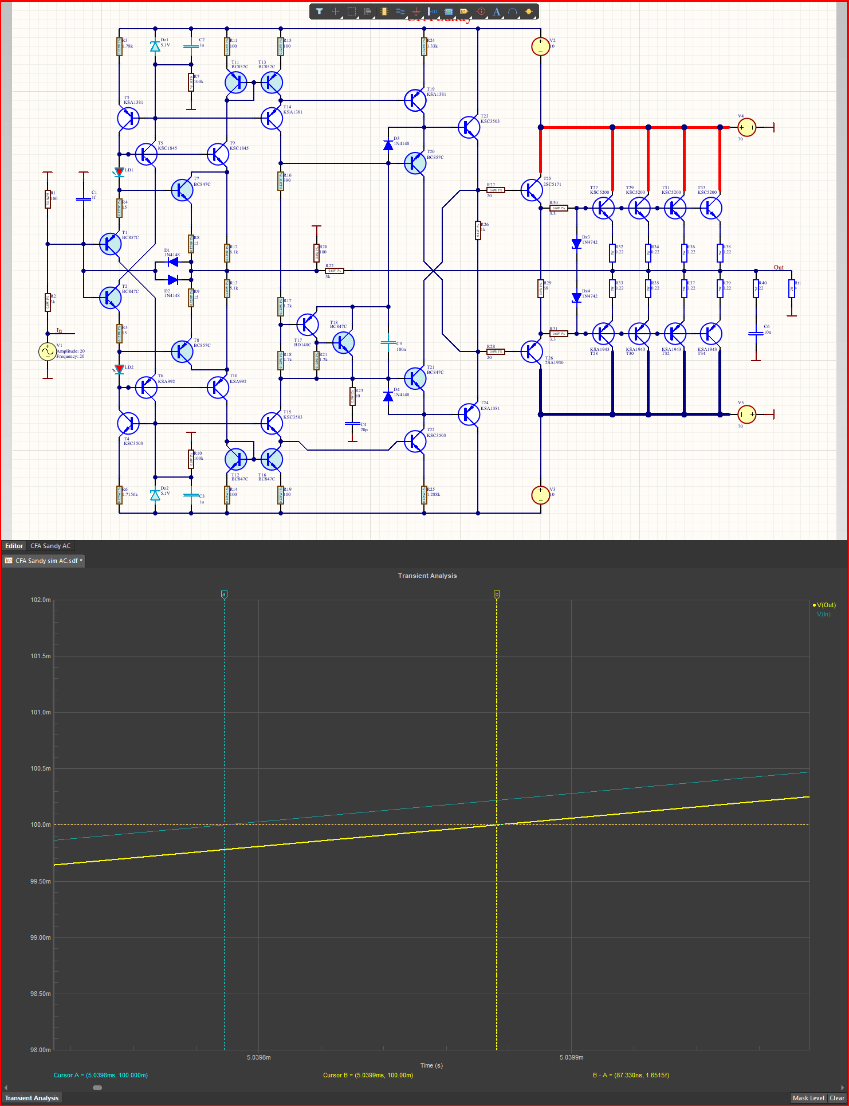Screen dimensions: 849x1106
Task: Select transistor T23 KSC3503
Action: coord(469,127)
